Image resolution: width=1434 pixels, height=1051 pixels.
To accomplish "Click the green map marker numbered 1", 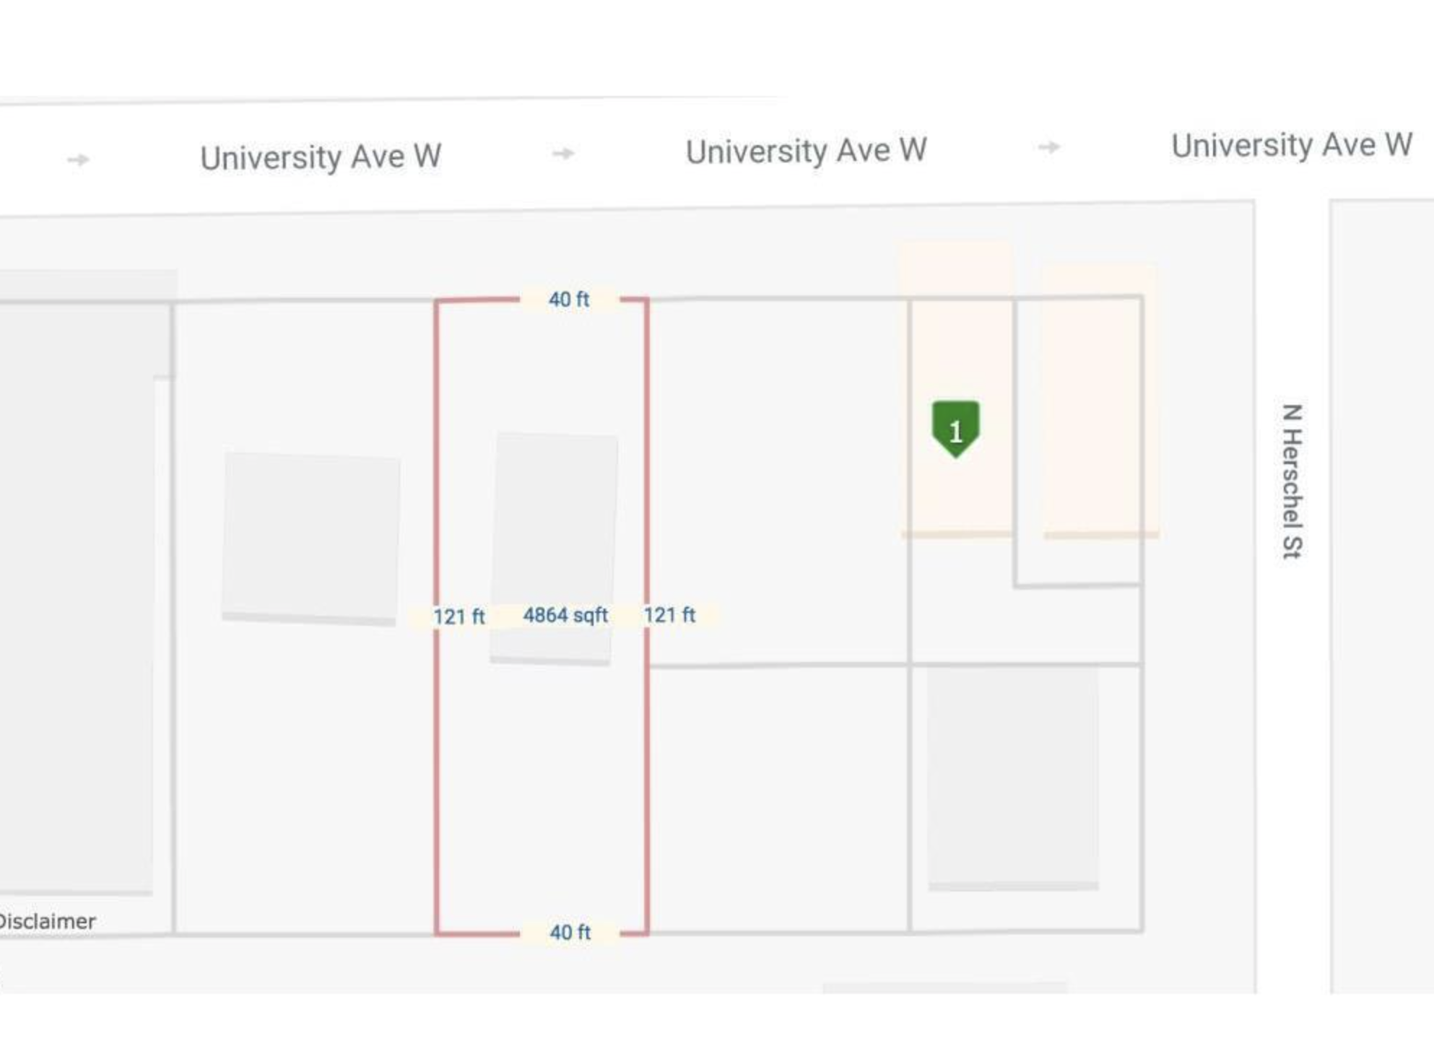I will [x=955, y=428].
